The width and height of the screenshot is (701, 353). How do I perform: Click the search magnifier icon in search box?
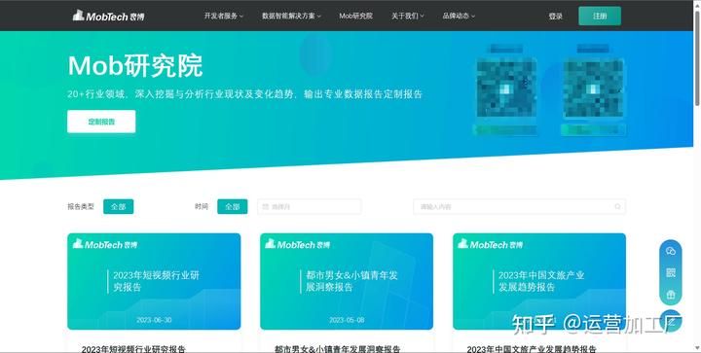coord(617,206)
